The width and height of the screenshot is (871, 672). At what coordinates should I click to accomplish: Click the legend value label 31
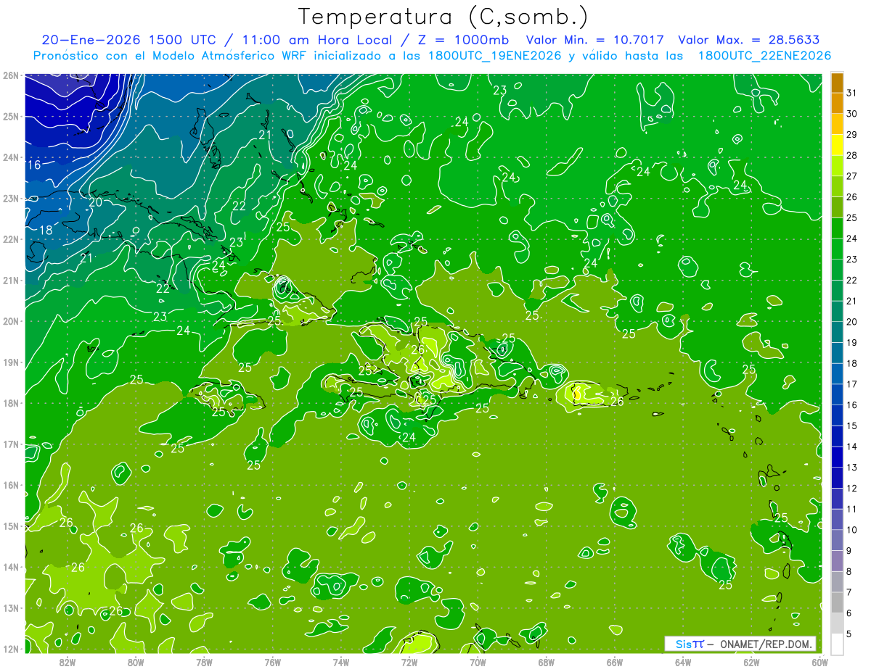[852, 93]
